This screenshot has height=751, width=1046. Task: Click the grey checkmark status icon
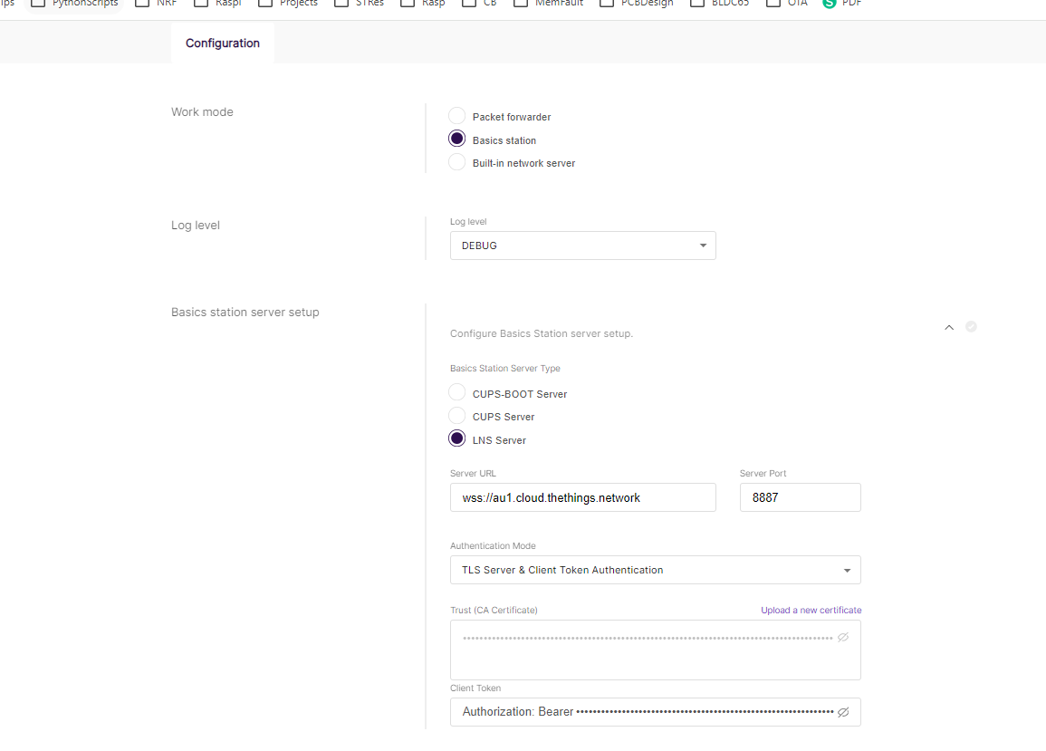[x=971, y=327]
